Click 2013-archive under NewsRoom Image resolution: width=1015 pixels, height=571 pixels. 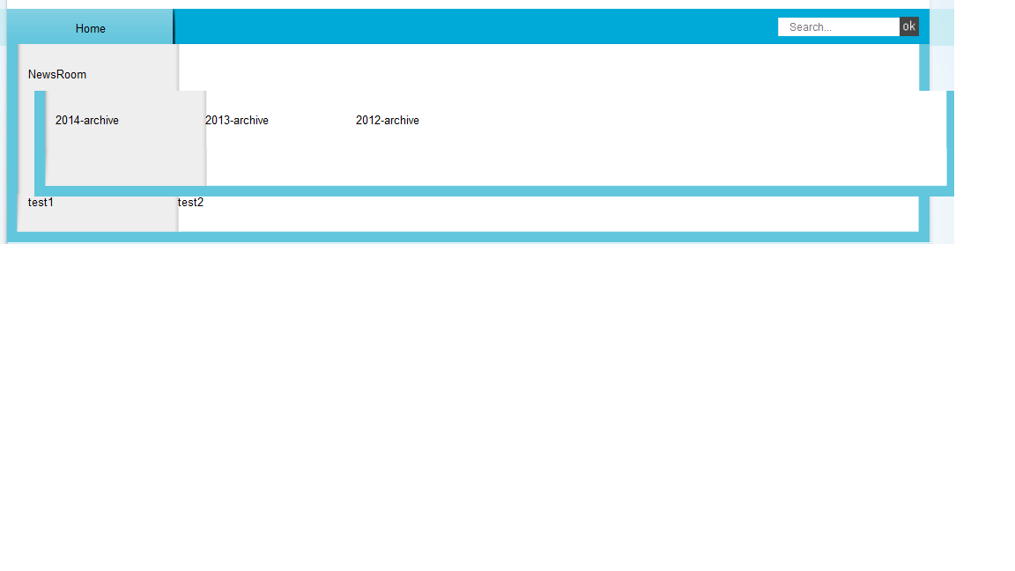(237, 121)
